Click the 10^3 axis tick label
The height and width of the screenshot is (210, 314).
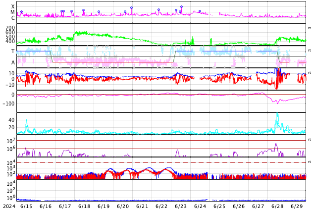(x=11, y=168)
